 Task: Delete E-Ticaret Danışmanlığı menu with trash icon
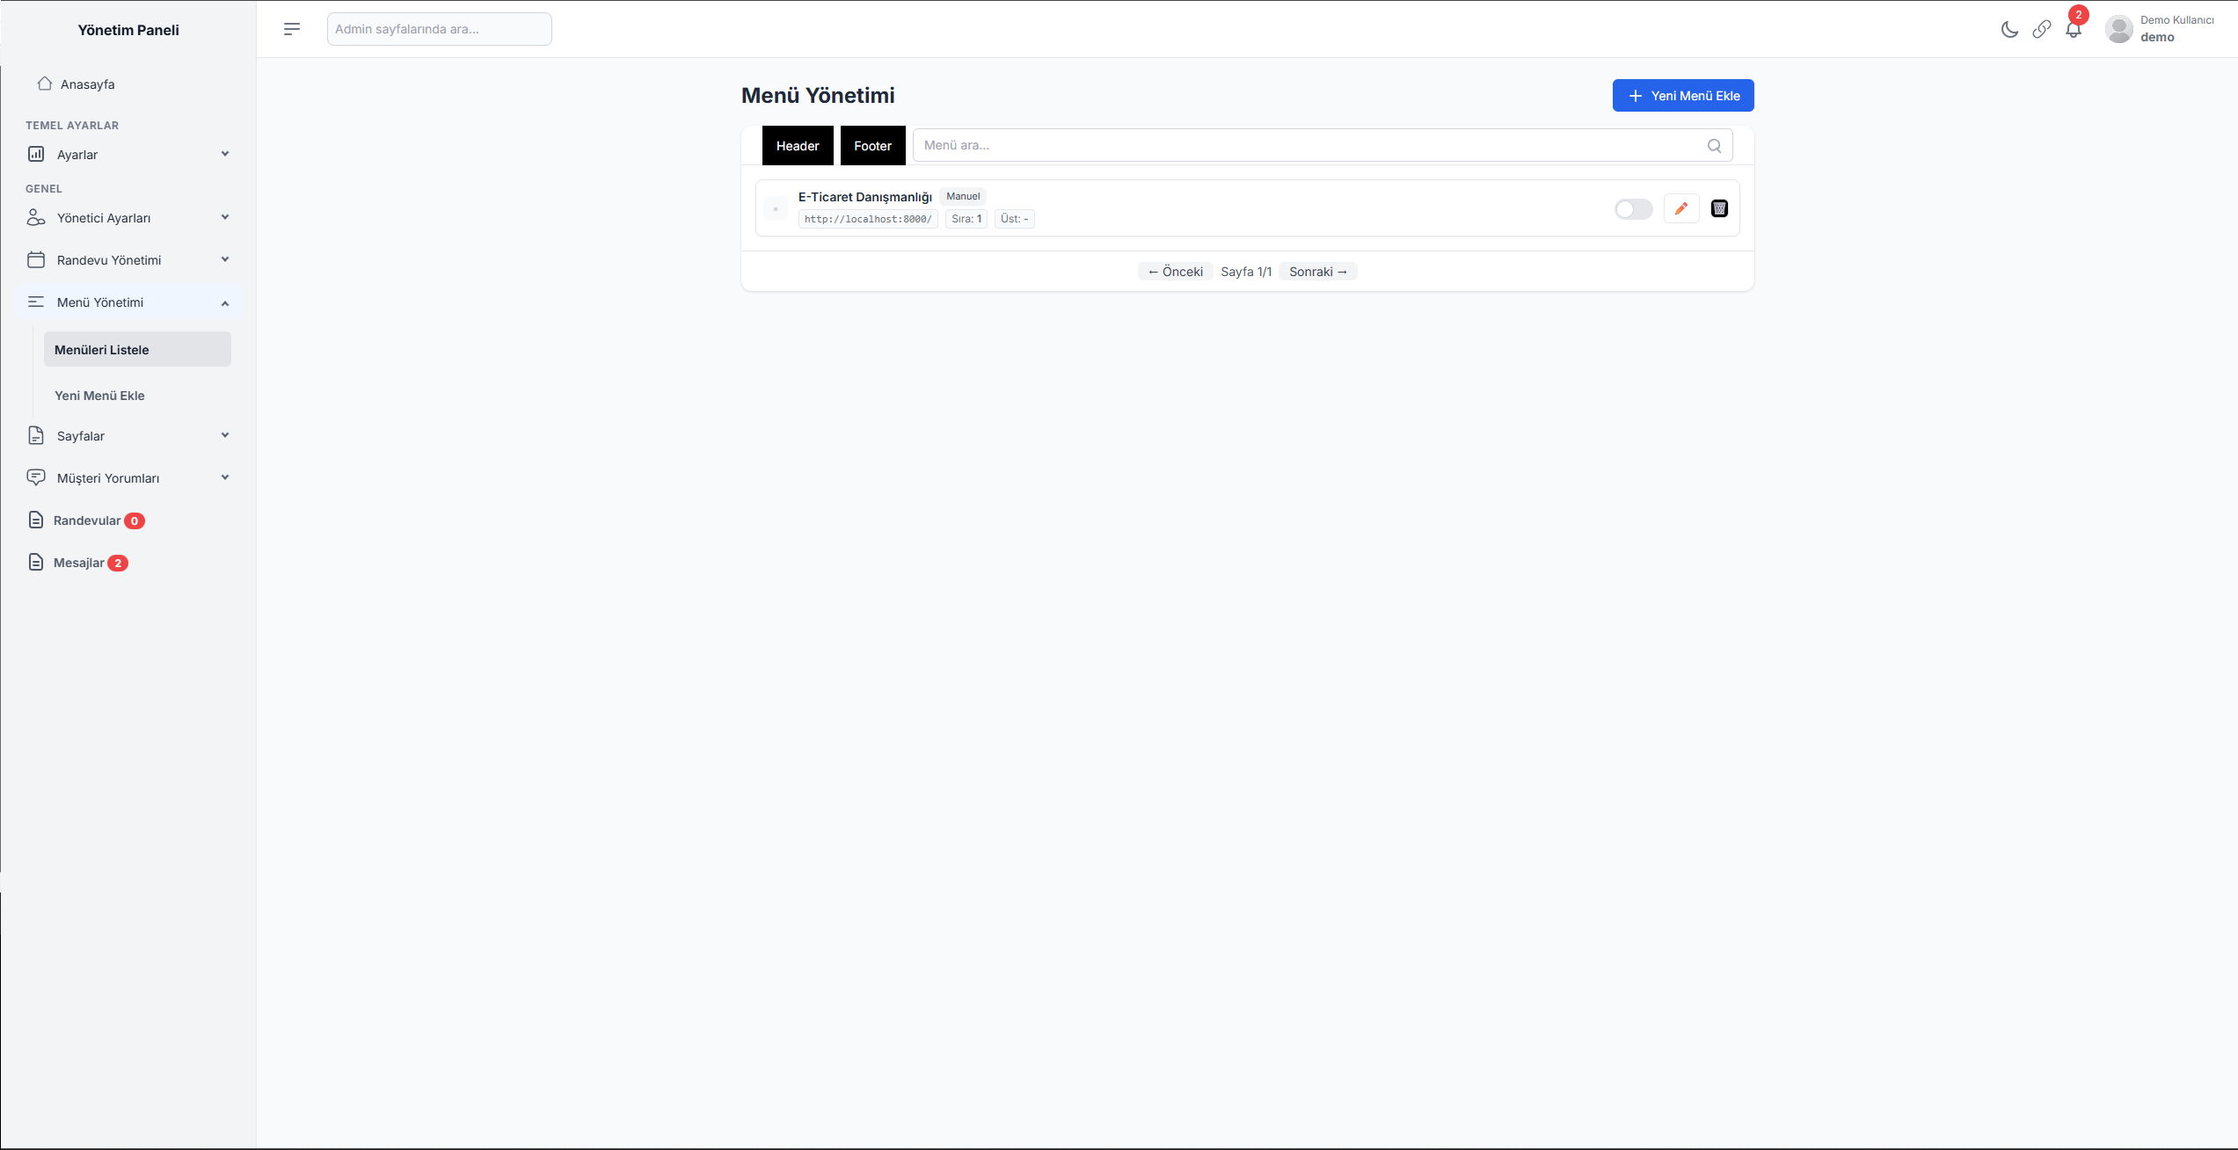click(x=1719, y=208)
